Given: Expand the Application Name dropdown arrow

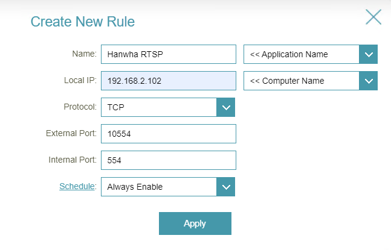Looking at the screenshot, I should [368, 54].
